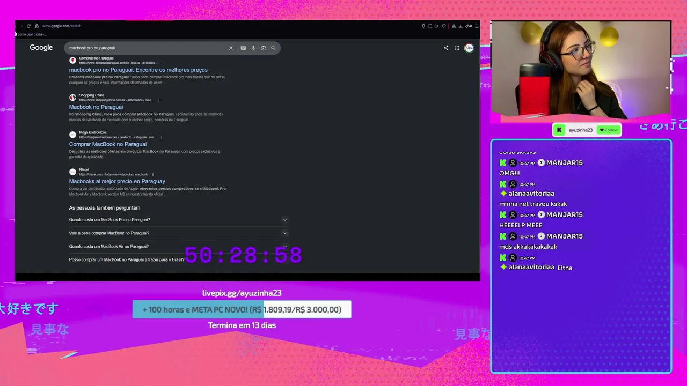Click the Shopping China site favicon
The height and width of the screenshot is (386, 687).
(72, 98)
